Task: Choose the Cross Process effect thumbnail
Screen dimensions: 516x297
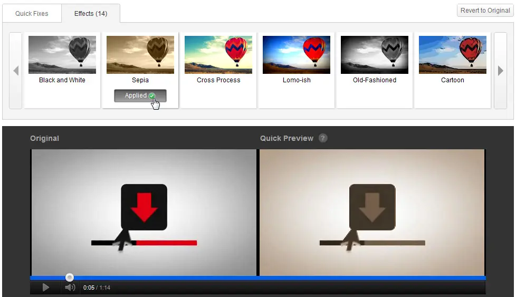Action: click(218, 54)
